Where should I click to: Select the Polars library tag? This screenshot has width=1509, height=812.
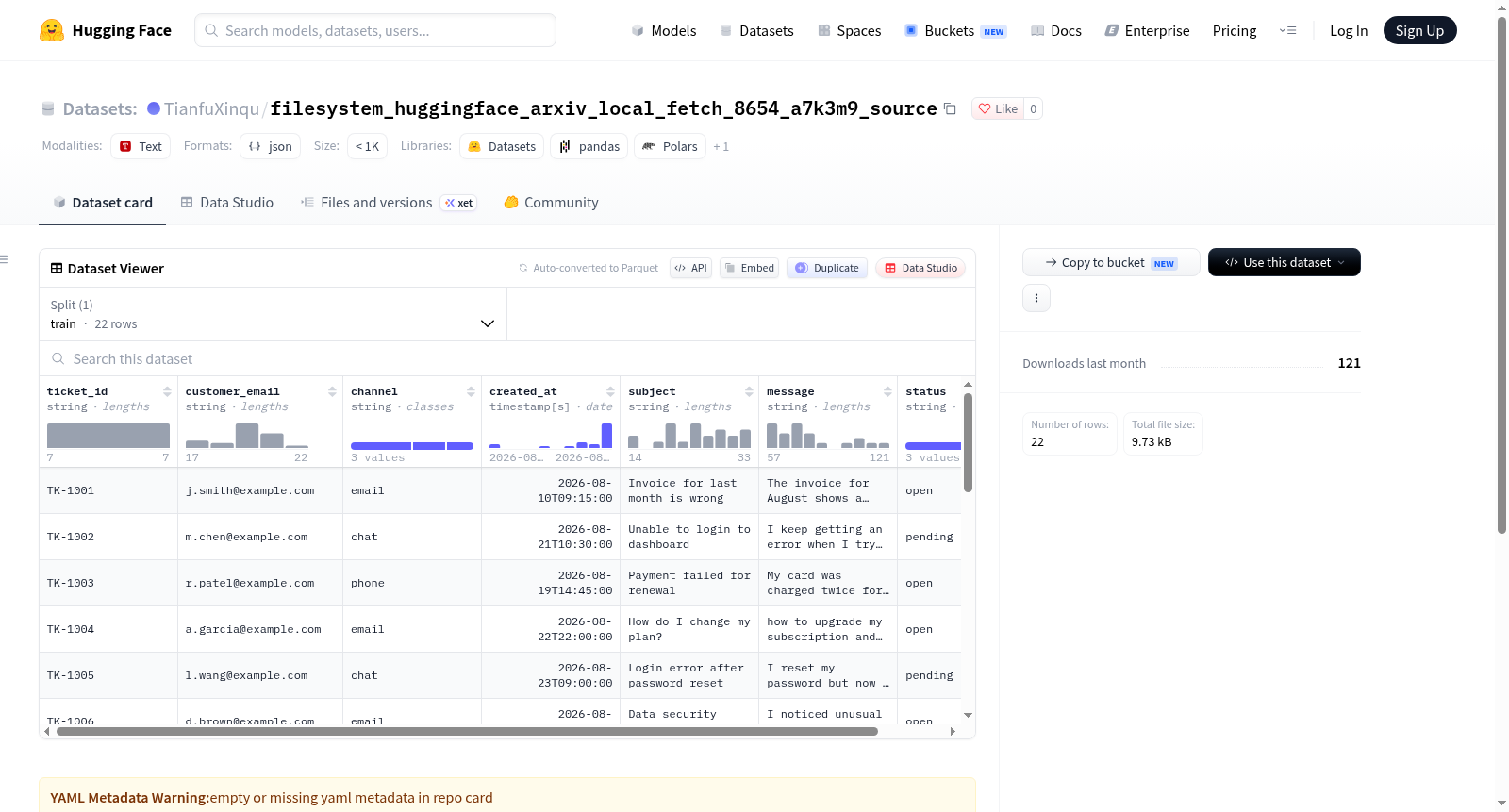coord(670,146)
